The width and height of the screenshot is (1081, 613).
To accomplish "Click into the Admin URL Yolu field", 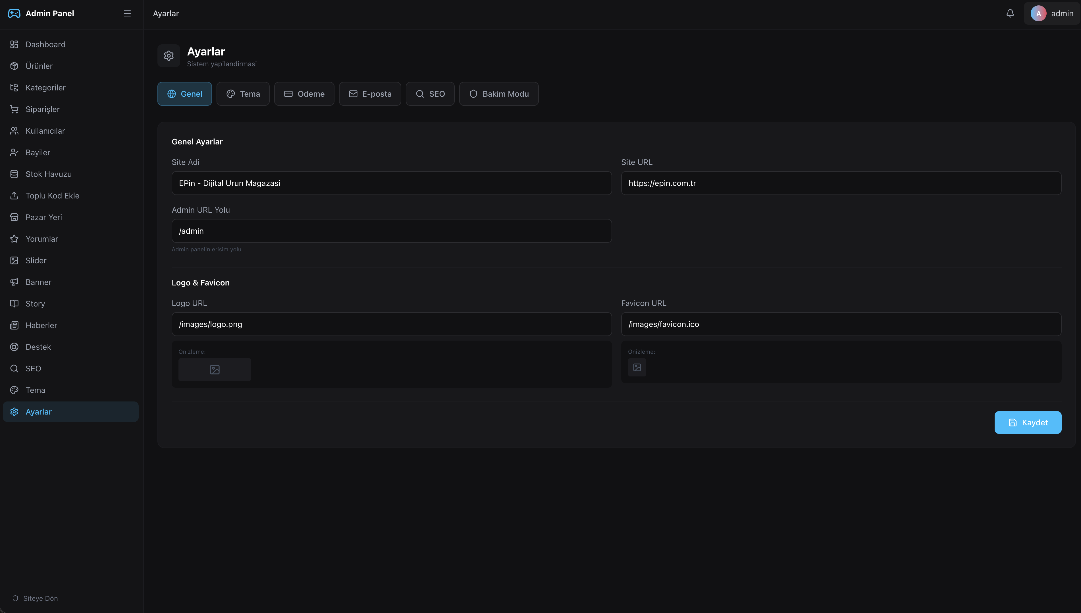I will (391, 231).
